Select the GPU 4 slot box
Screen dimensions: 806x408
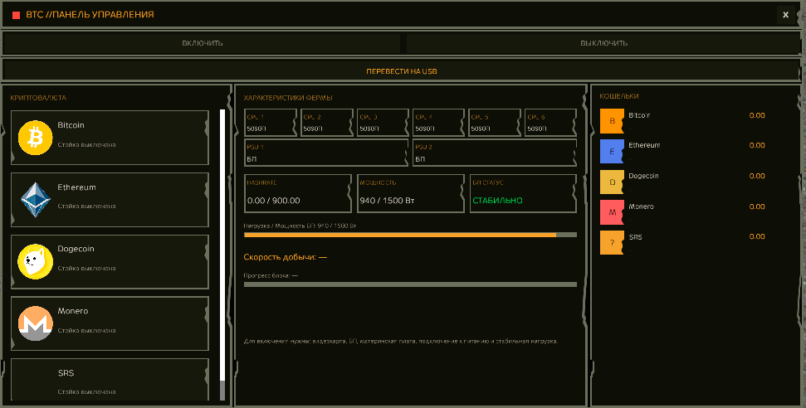(439, 122)
